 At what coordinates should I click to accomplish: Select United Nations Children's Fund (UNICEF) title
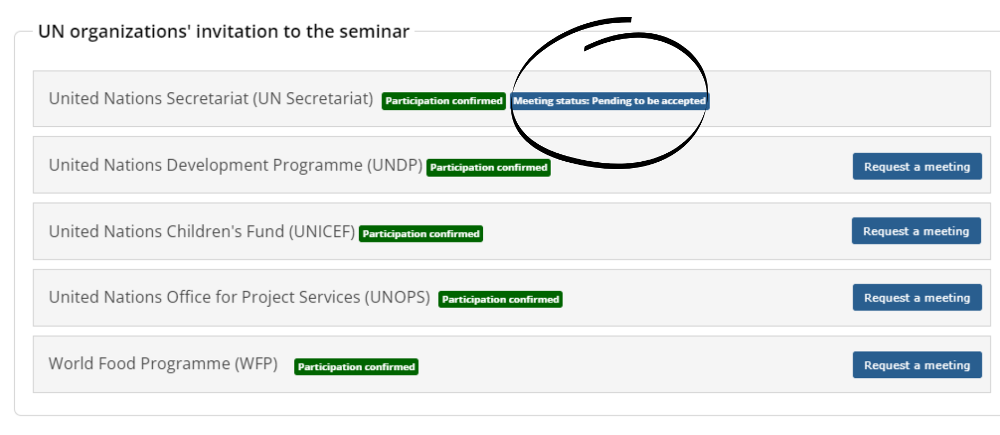[x=201, y=232]
